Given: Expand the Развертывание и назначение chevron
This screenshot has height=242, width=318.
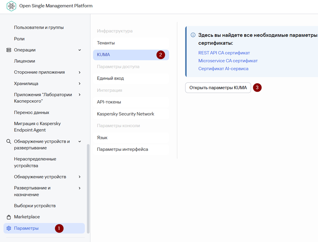Looking at the screenshot, I should pos(80,188).
